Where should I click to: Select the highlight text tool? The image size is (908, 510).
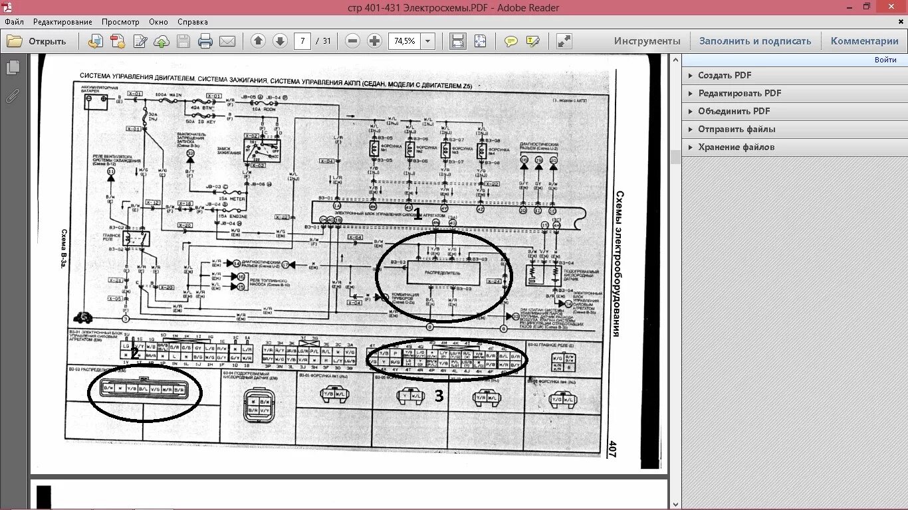click(532, 41)
